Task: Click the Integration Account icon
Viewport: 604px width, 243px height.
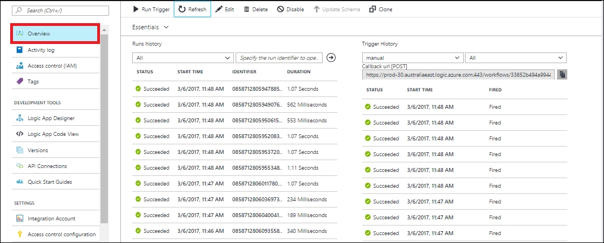Action: [x=20, y=218]
